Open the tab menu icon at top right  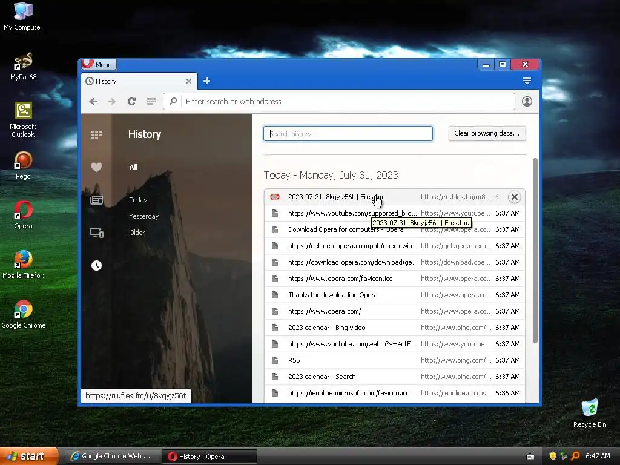click(x=527, y=81)
